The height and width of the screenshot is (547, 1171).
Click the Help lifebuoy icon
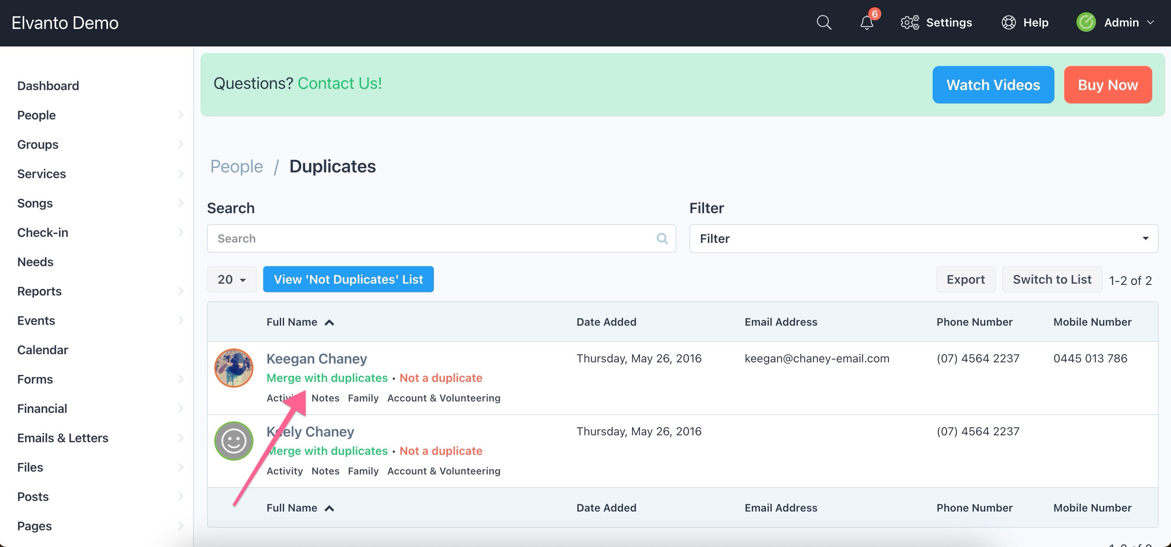click(1008, 22)
